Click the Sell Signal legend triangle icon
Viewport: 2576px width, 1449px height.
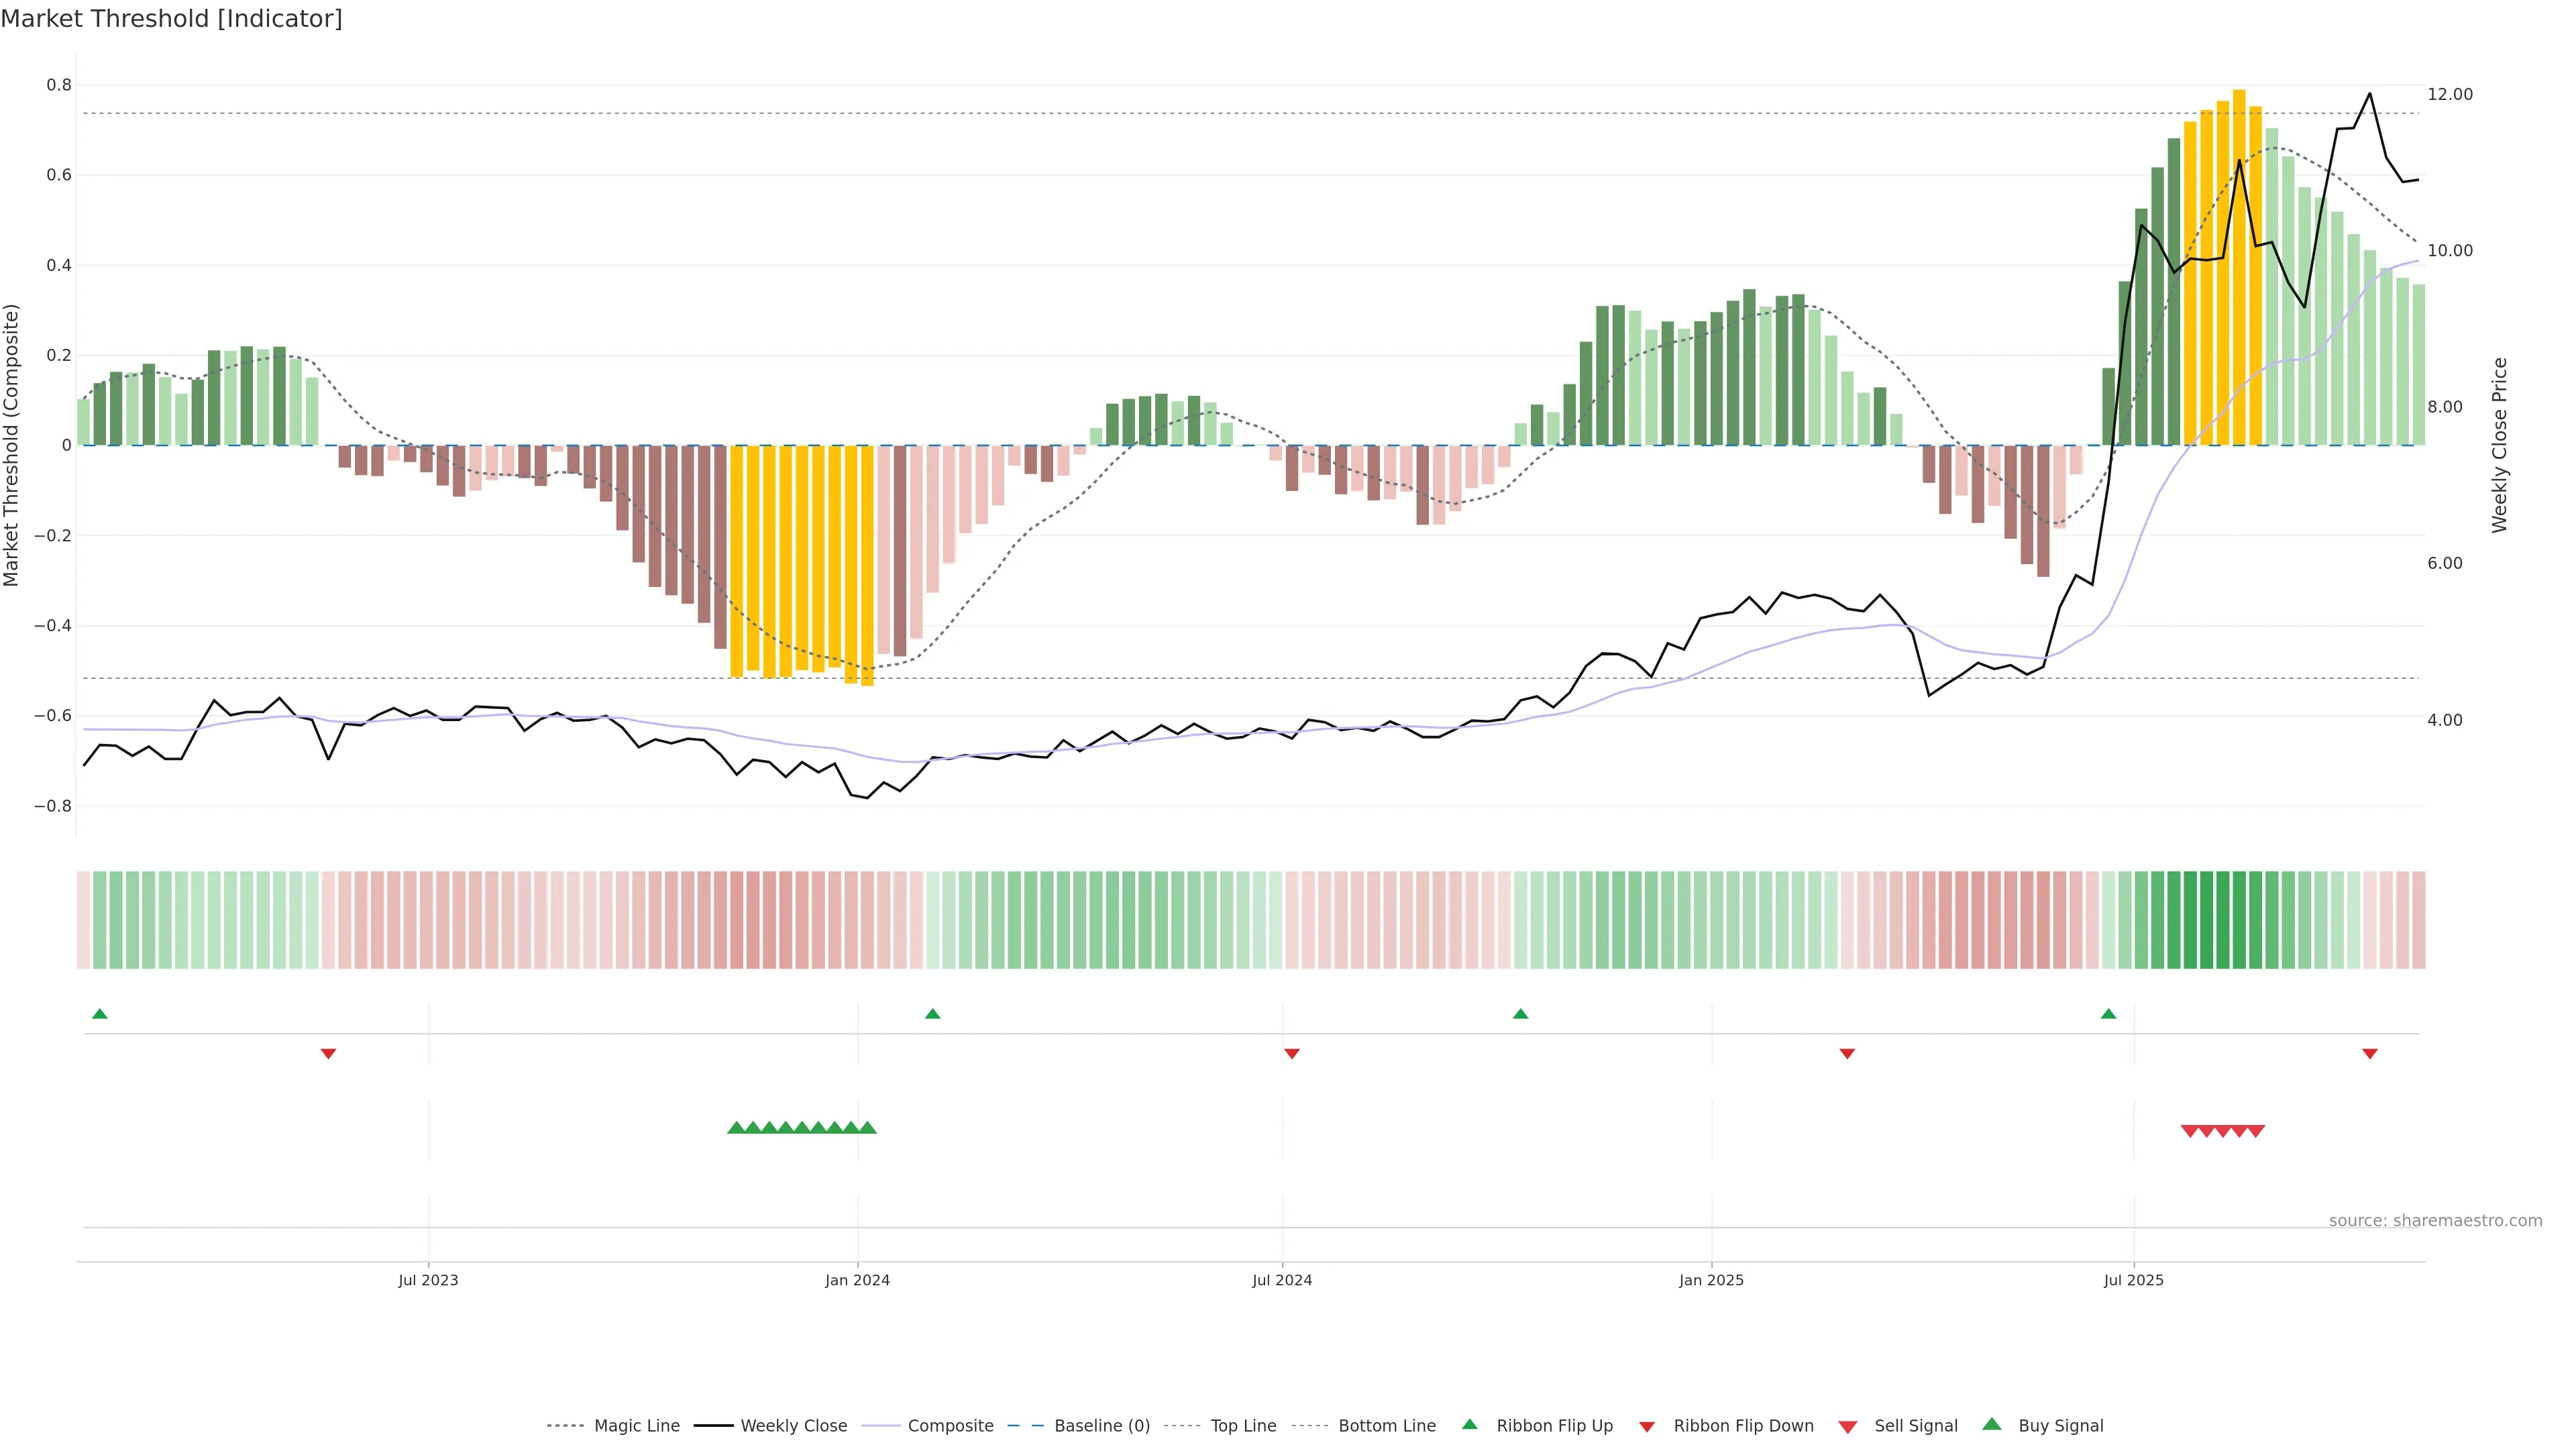[x=1847, y=1426]
